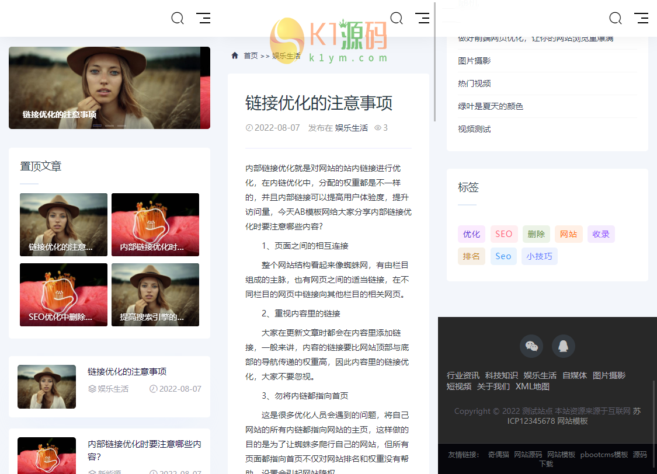657x474 pixels.
Task: Click the clock icon next to article date 2022-08-07
Action: (x=248, y=127)
